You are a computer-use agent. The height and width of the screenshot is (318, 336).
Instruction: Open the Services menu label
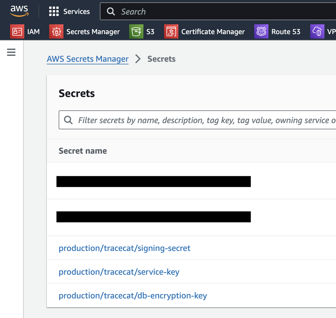click(x=76, y=12)
